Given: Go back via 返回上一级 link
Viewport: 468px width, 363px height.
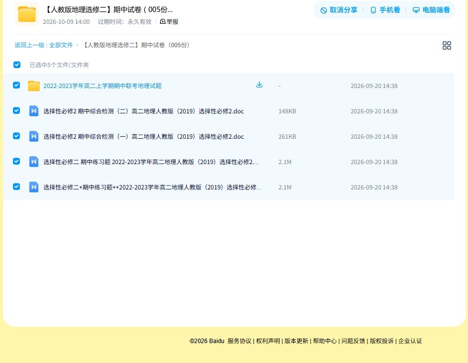Looking at the screenshot, I should pos(29,45).
